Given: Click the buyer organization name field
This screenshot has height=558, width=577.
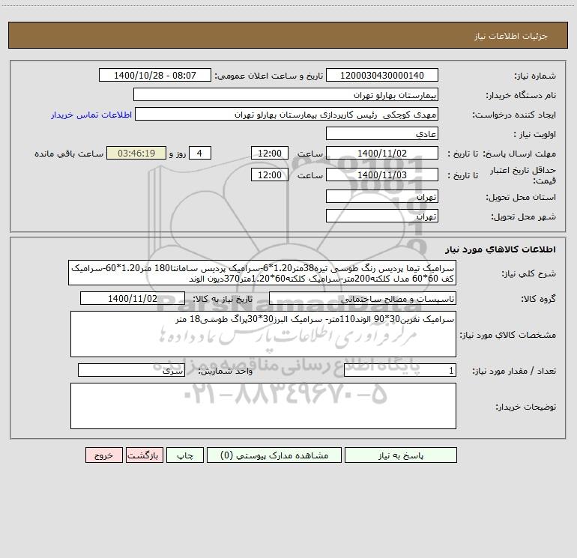Looking at the screenshot, I should click(x=286, y=94).
